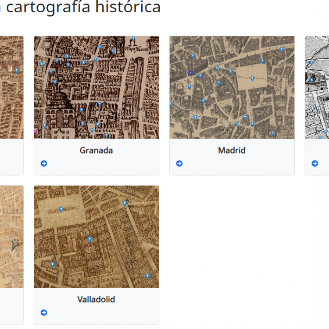The width and height of the screenshot is (329, 329).
Task: Click the pin at center of Valladolid map
Action: (90, 240)
